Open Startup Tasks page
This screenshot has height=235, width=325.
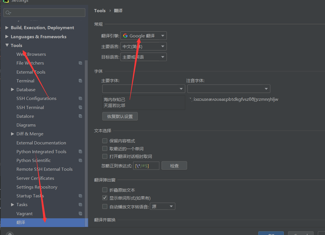click(30, 196)
